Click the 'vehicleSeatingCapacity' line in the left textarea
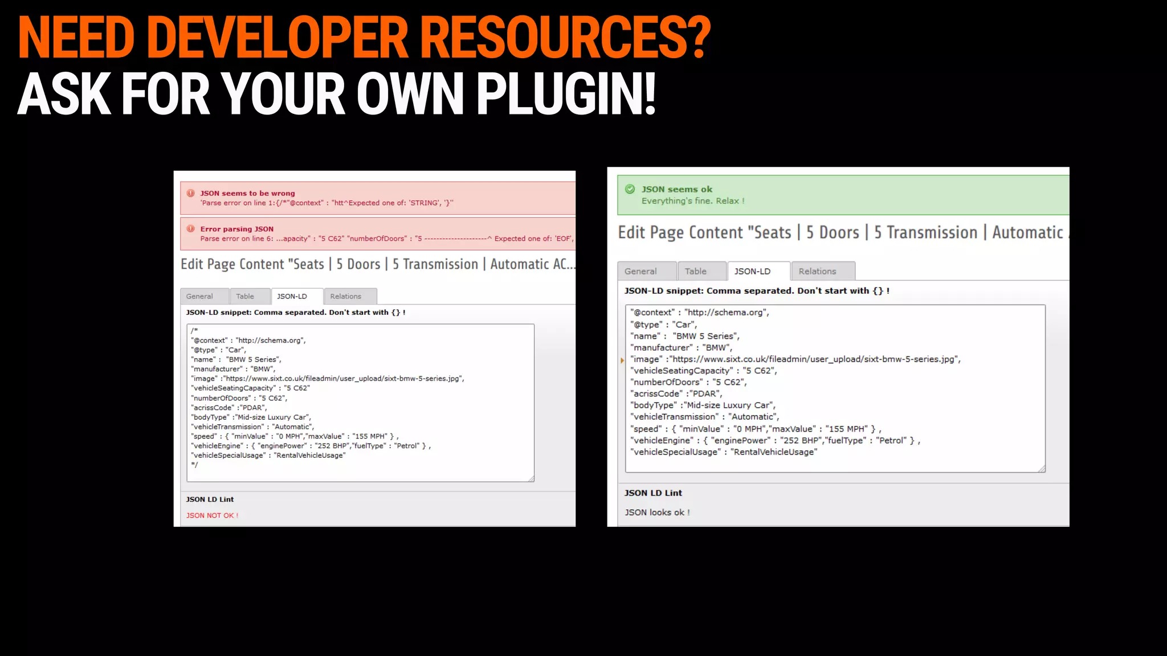 [251, 388]
